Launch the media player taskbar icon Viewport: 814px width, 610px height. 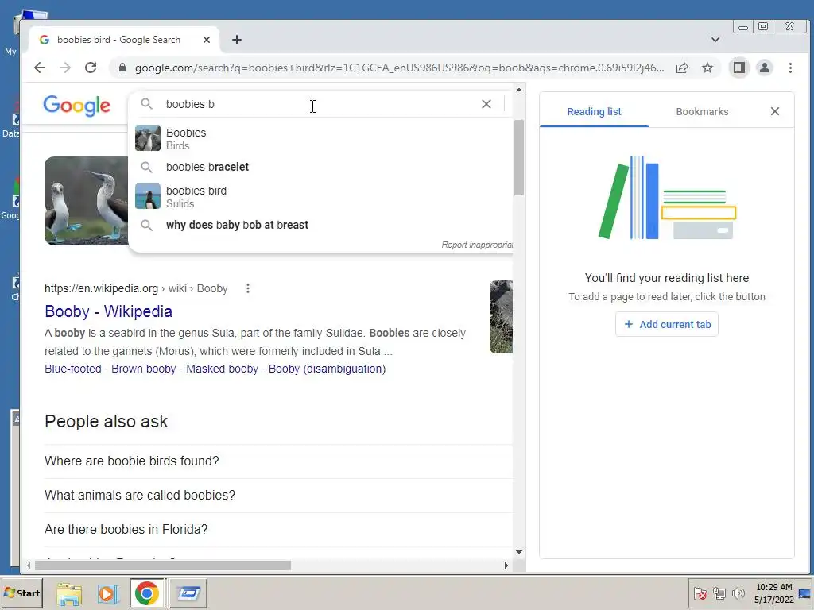pos(108,593)
